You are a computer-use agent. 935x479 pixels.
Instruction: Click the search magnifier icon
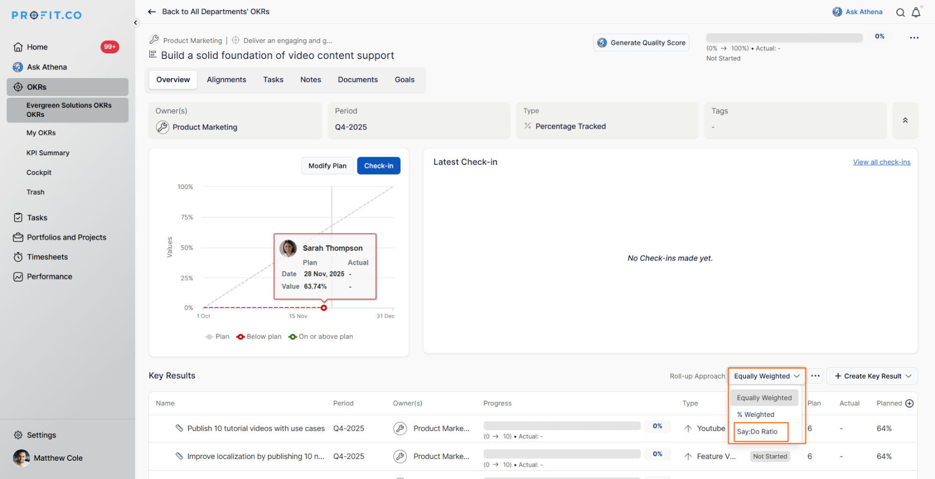pyautogui.click(x=900, y=13)
